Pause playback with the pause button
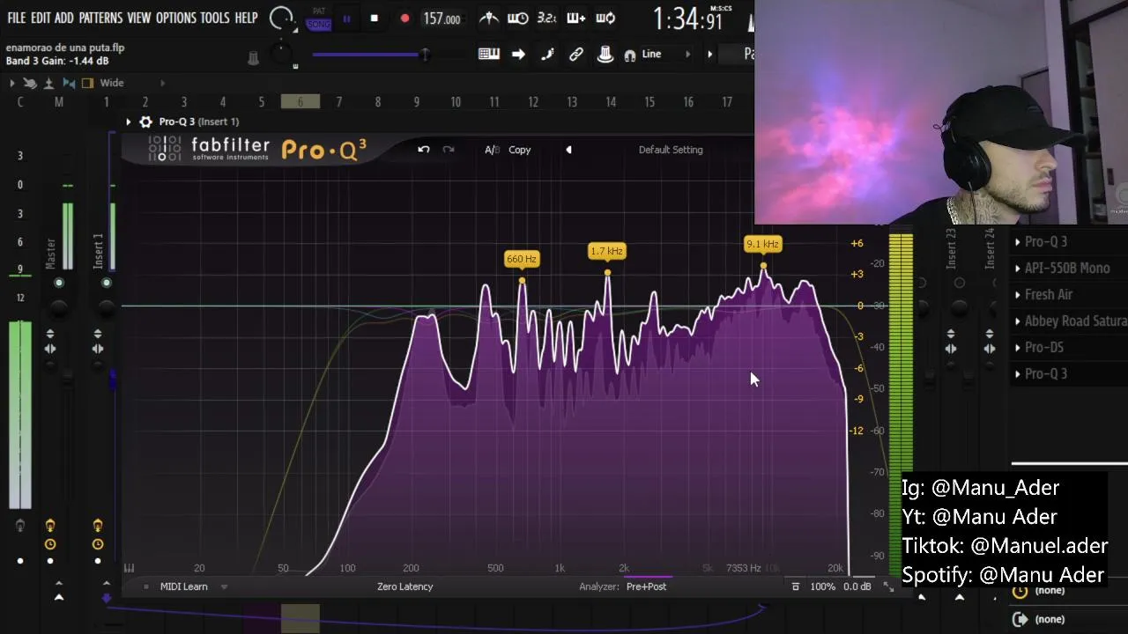This screenshot has width=1128, height=634. (346, 18)
